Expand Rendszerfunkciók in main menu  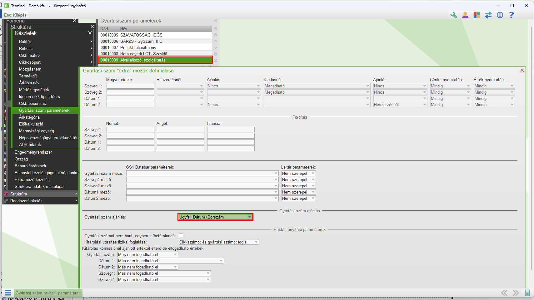point(41,201)
